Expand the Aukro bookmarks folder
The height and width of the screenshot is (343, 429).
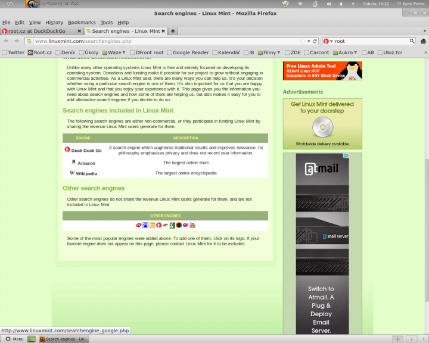click(345, 52)
